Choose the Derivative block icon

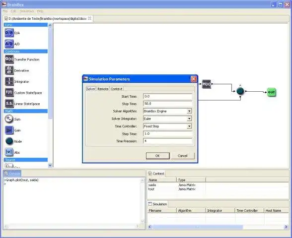pyautogui.click(x=9, y=70)
